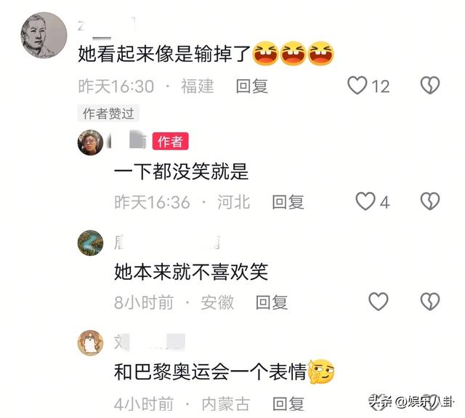Reply to the comment posted 昨天16:30

(x=252, y=87)
